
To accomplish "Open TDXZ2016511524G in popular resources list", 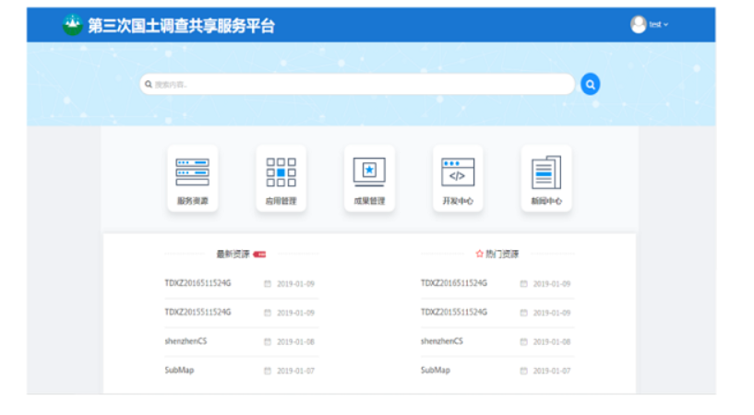I will (x=454, y=283).
